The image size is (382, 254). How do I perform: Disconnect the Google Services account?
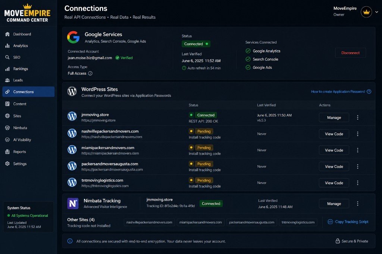pyautogui.click(x=350, y=53)
